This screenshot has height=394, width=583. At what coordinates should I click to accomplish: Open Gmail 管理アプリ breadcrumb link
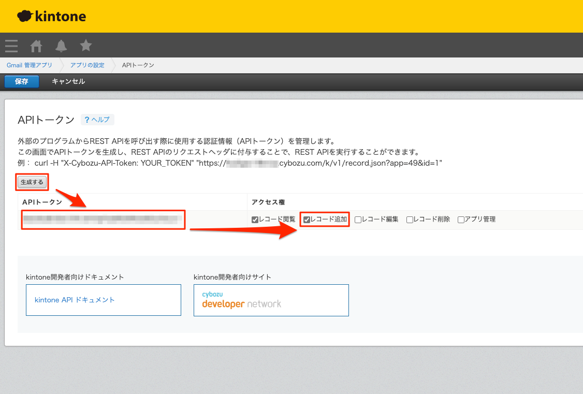click(x=30, y=65)
